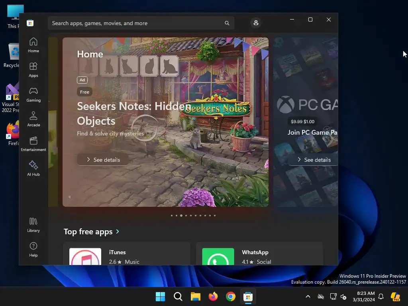Launch Google Chrome from the taskbar

(x=231, y=296)
